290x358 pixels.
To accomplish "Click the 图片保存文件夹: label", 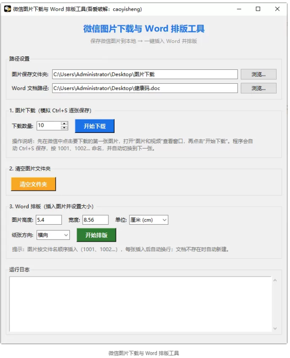I will (x=30, y=74).
